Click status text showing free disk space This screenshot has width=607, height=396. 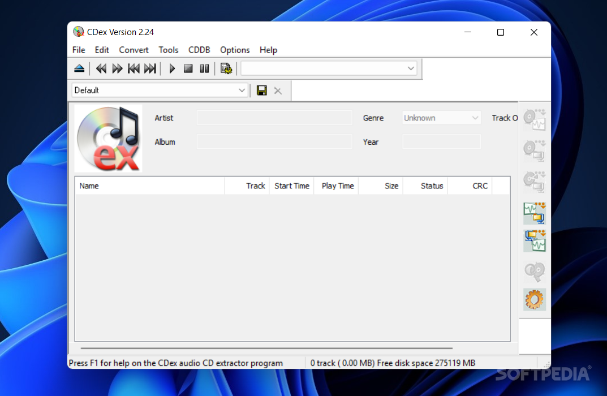(x=393, y=363)
